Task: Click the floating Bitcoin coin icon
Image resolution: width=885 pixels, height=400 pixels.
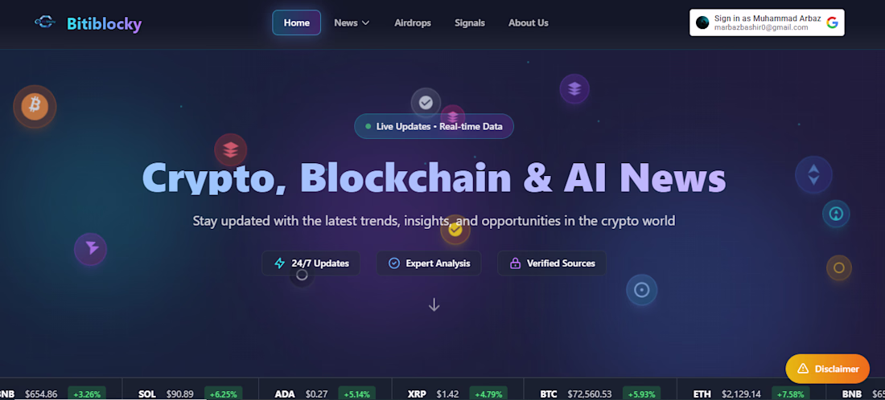Action: (x=35, y=106)
